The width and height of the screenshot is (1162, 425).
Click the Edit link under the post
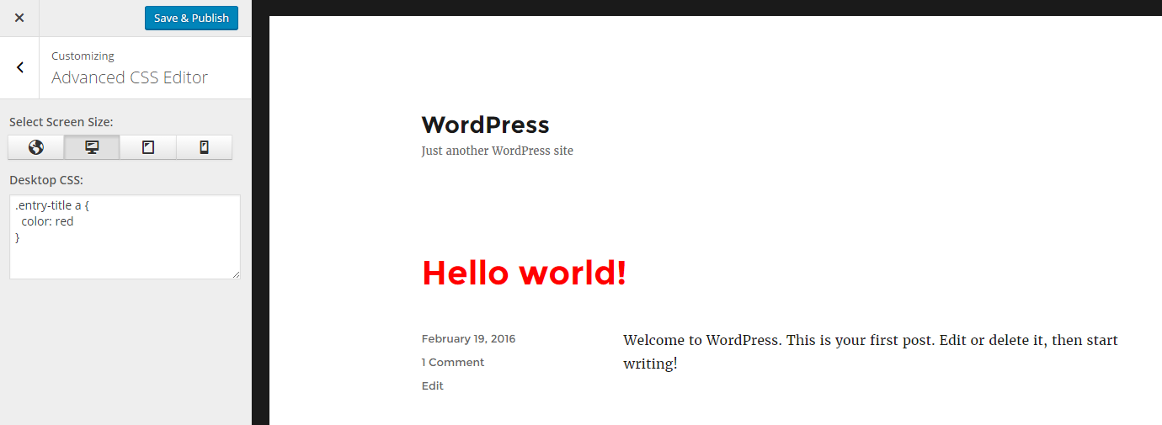pyautogui.click(x=432, y=386)
